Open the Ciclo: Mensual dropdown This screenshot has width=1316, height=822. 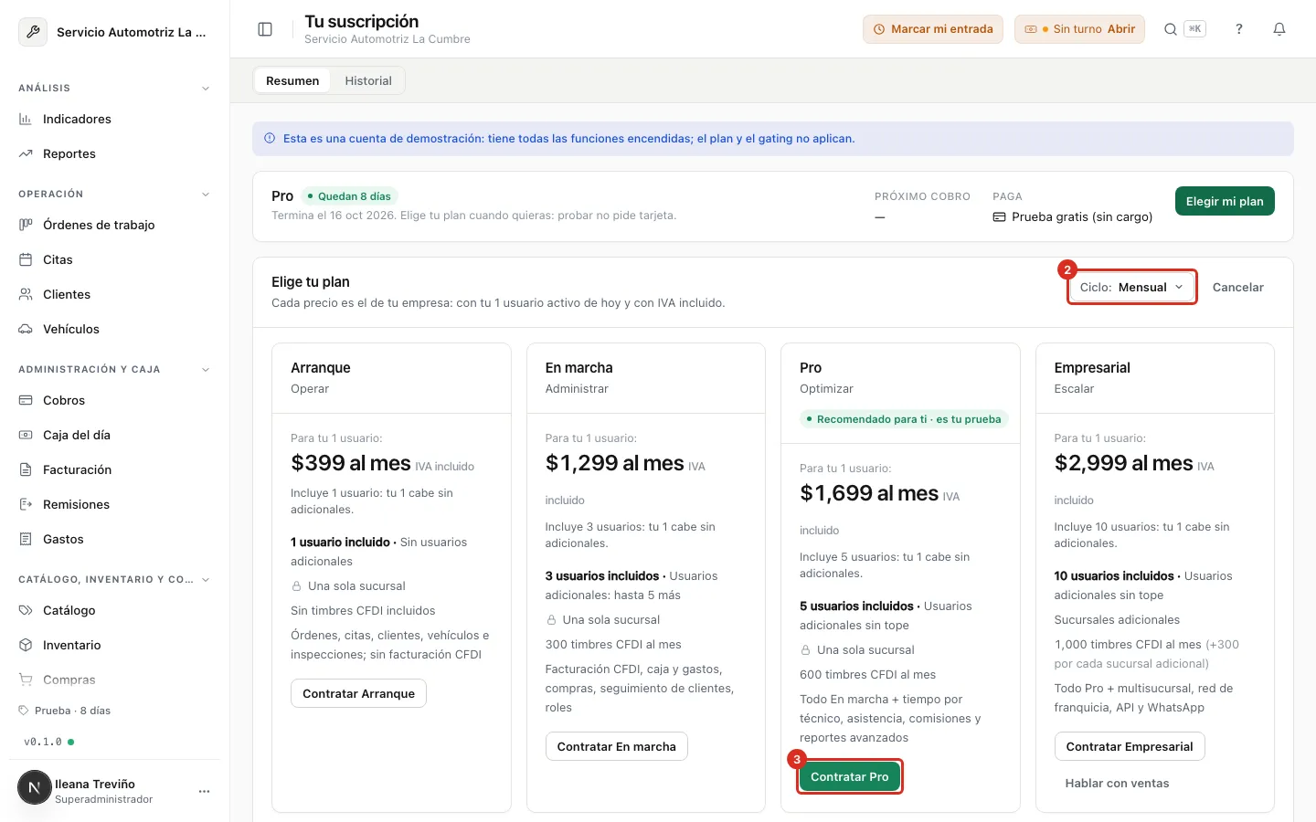coord(1132,287)
